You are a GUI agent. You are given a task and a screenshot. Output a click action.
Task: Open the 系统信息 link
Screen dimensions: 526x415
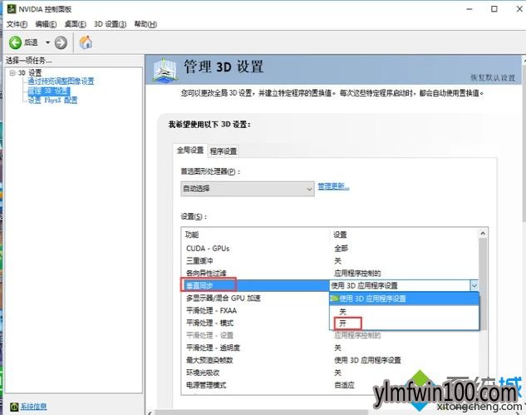point(33,407)
